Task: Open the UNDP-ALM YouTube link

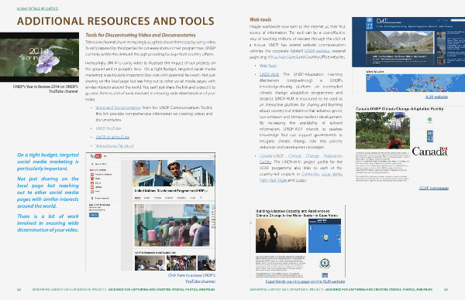Action: [x=112, y=138]
